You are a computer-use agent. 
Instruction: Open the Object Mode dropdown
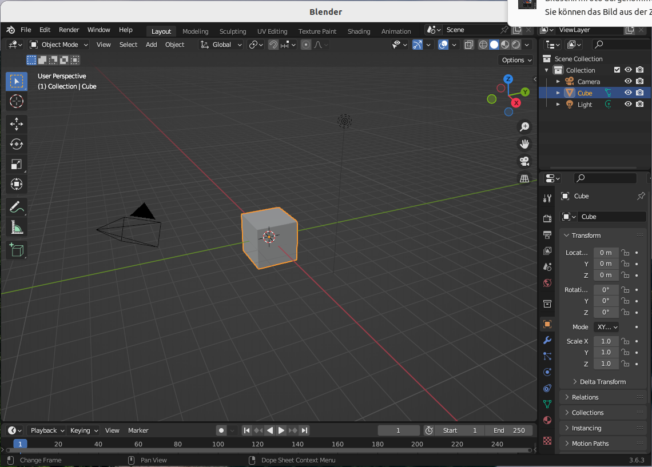pos(59,45)
